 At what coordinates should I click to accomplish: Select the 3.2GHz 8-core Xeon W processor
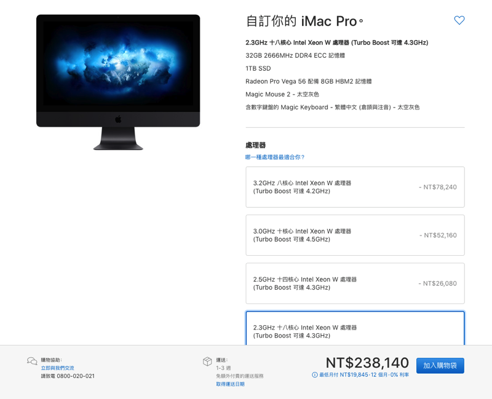click(x=355, y=187)
